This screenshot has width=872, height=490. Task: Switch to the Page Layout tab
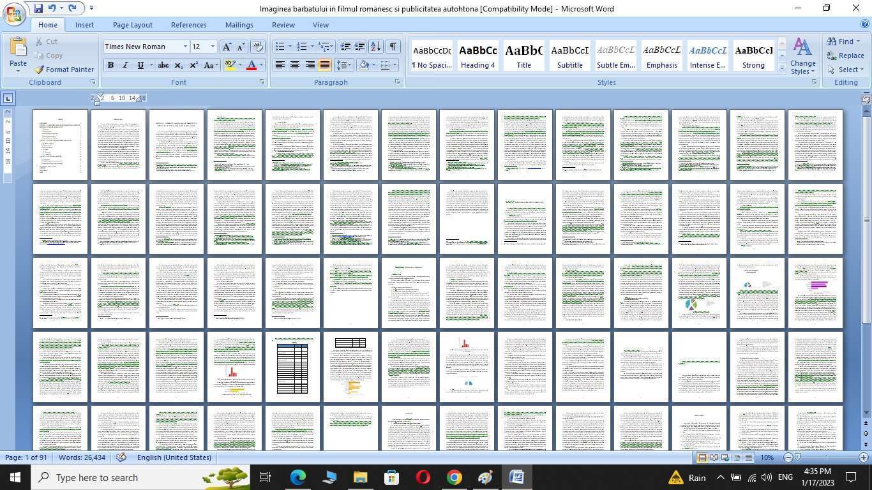(132, 25)
